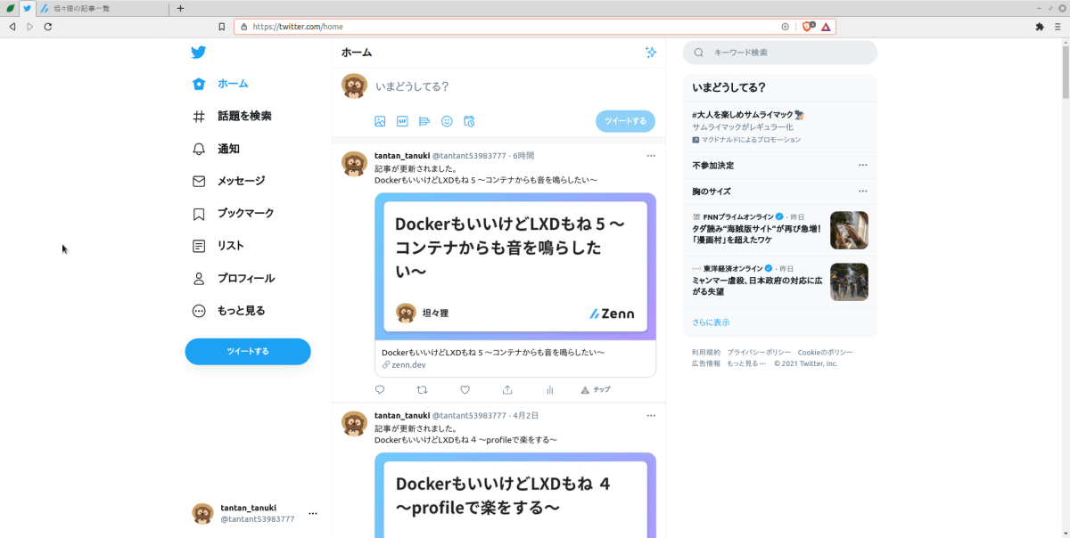
Task: Open the #大人を楽しめサムライマック trend
Action: click(x=748, y=115)
